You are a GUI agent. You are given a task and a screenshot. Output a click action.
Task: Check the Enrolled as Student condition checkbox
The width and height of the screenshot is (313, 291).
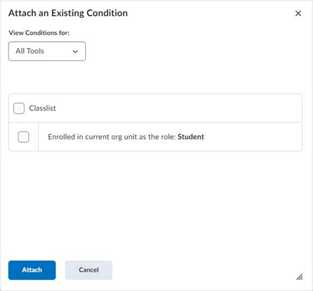[x=23, y=137]
